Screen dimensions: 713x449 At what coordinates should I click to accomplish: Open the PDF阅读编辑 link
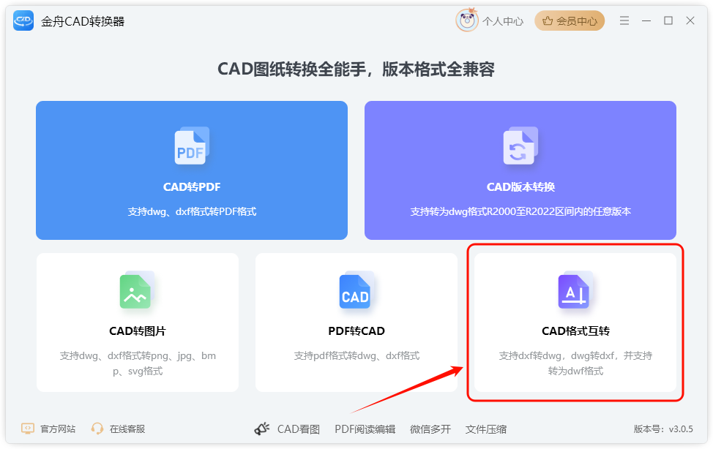365,429
